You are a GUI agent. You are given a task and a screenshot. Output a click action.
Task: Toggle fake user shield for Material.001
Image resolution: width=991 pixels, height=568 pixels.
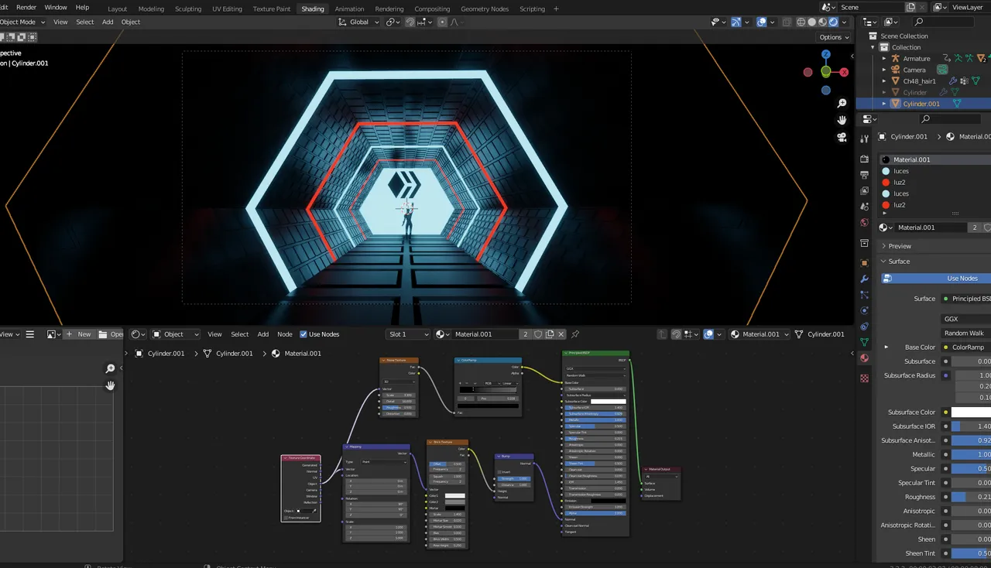click(x=538, y=334)
